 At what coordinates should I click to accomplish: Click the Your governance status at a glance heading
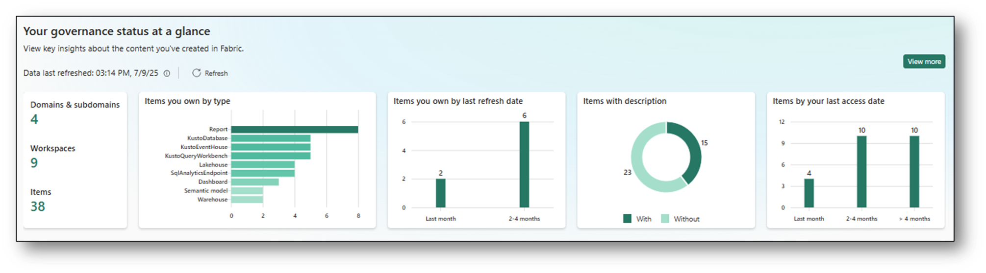point(117,31)
